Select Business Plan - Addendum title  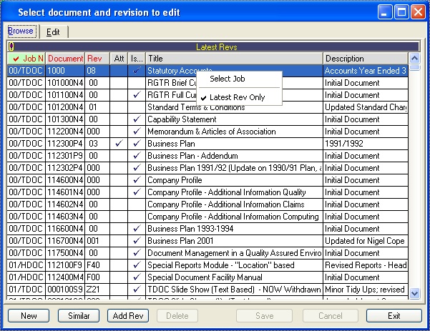234,156
